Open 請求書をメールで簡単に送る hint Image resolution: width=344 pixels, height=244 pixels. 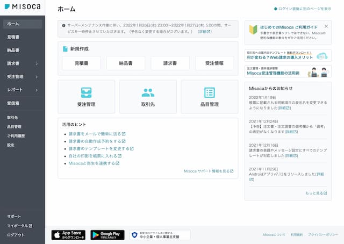point(97,134)
